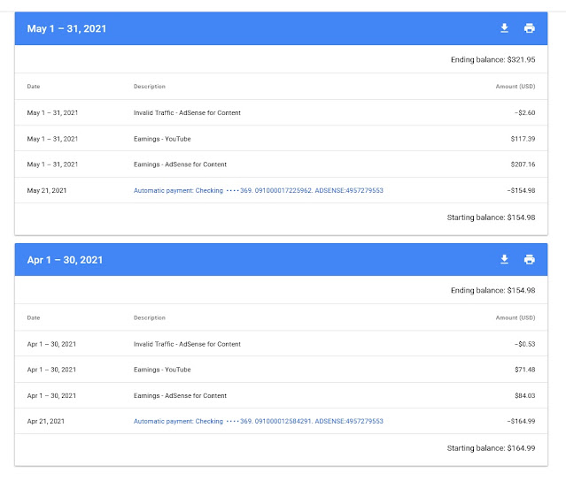Click the Date column header in April table
Screen dimensions: 566x481
pyautogui.click(x=34, y=317)
